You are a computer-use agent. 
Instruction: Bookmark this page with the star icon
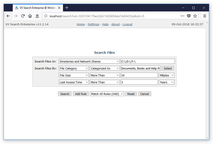(195, 16)
